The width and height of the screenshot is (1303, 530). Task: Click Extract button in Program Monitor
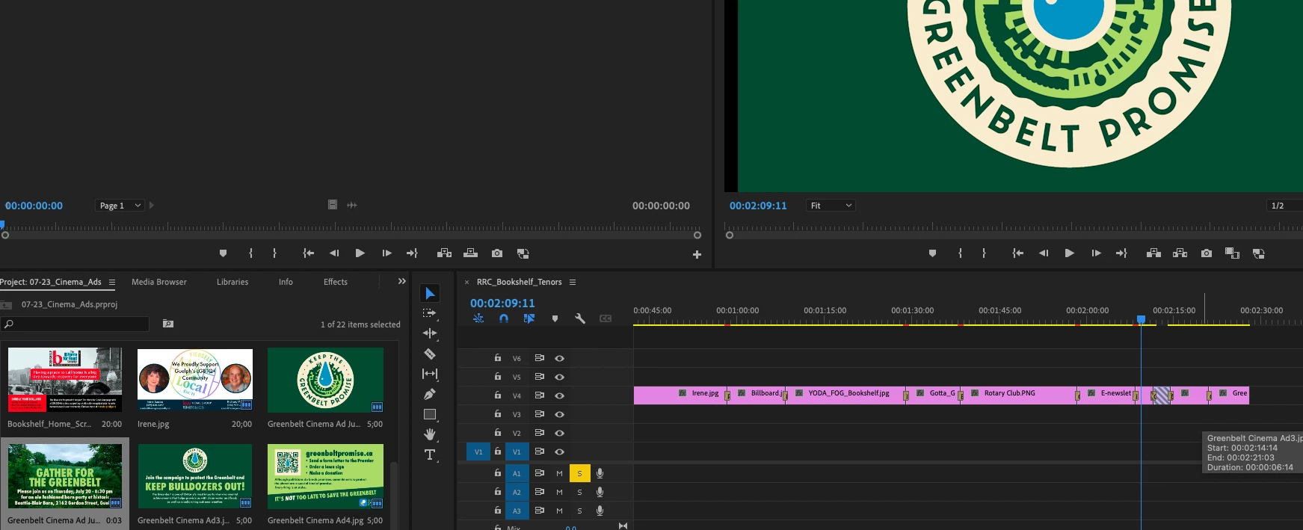1180,253
